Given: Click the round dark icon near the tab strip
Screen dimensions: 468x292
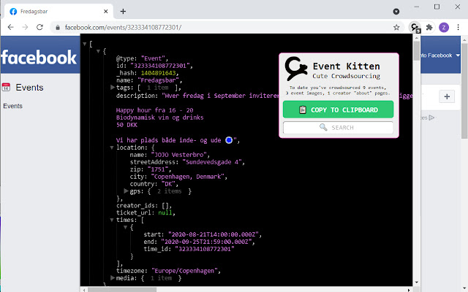Looking at the screenshot, I should click(x=396, y=12).
